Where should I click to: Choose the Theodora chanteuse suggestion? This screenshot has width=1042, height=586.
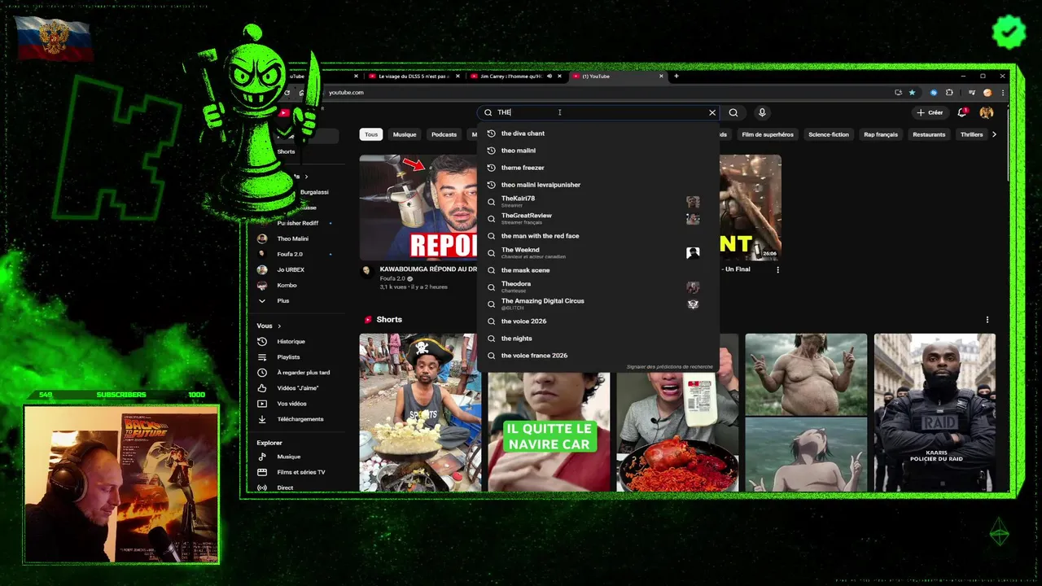(x=598, y=287)
